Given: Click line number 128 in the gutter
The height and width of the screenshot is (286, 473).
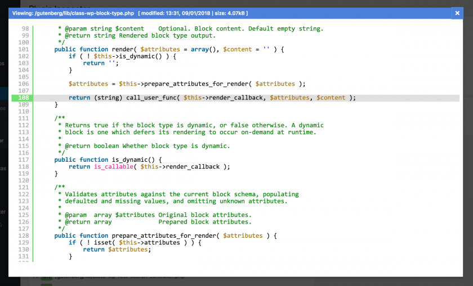Looking at the screenshot, I should (24, 235).
